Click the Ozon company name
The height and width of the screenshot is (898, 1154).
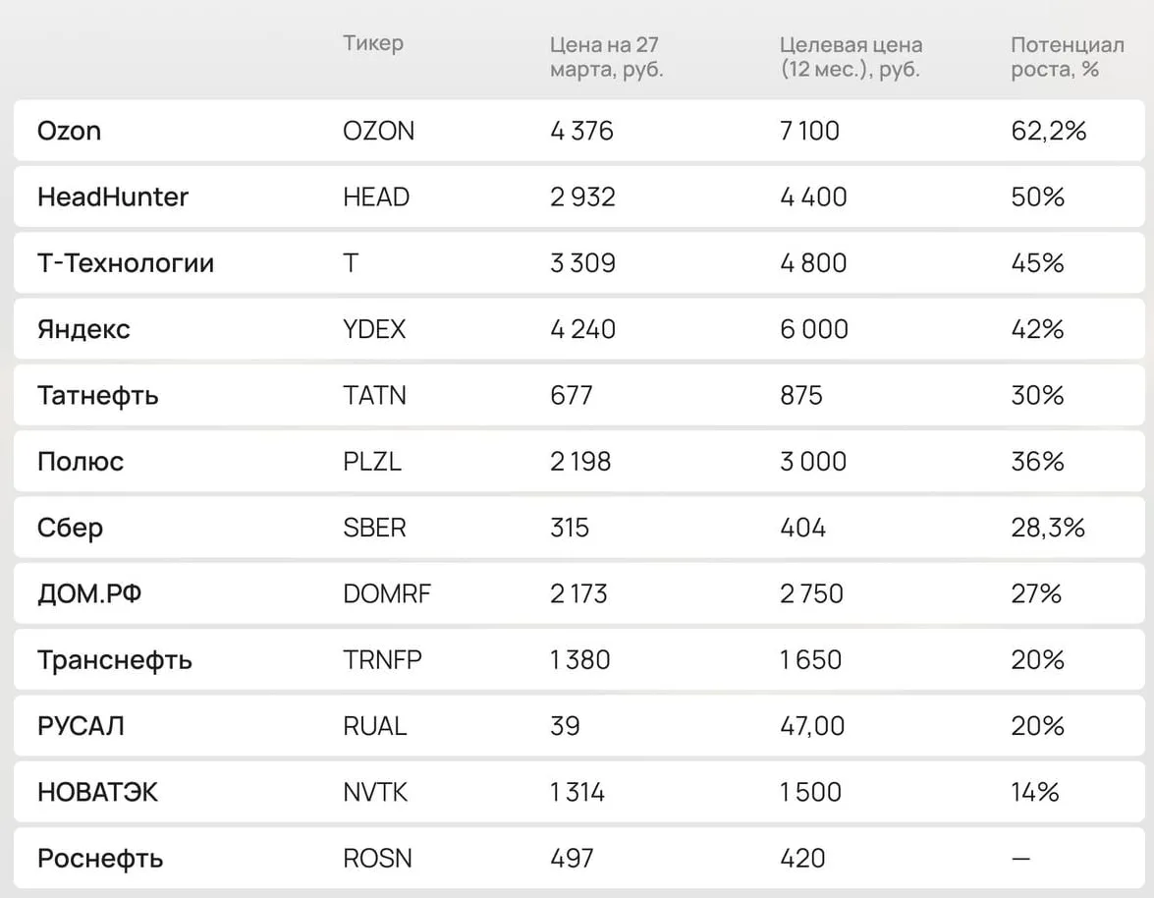tap(69, 131)
